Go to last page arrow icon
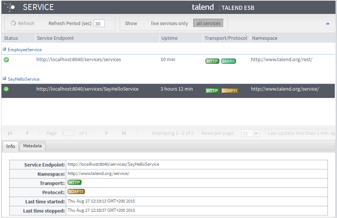 click(x=124, y=133)
